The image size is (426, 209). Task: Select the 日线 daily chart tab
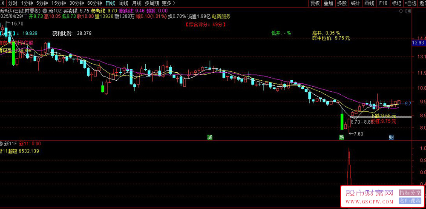coord(110,3)
